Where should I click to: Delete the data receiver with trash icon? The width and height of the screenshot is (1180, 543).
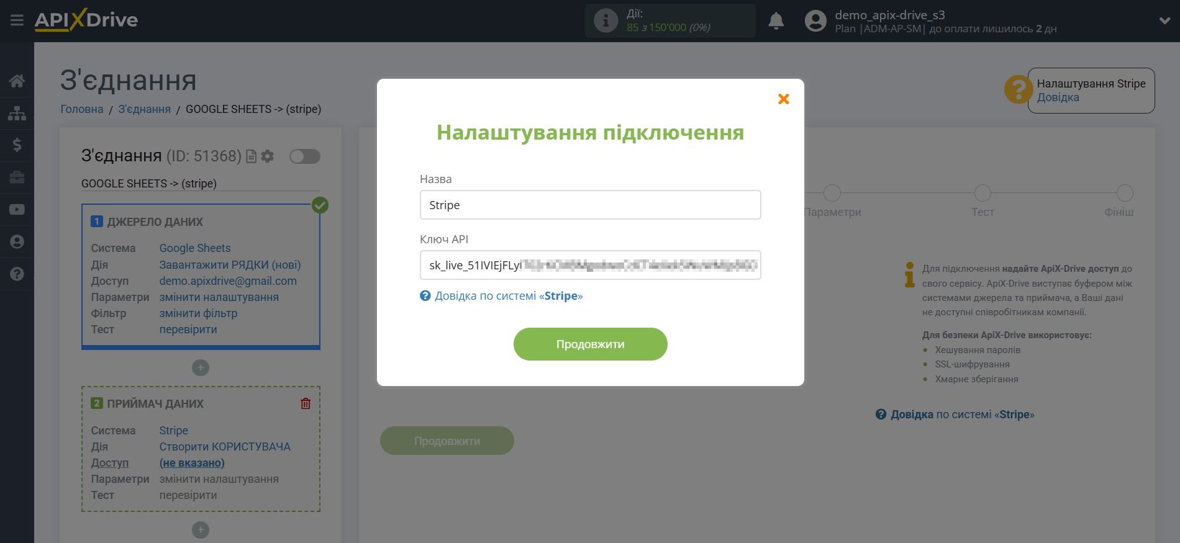(x=306, y=403)
